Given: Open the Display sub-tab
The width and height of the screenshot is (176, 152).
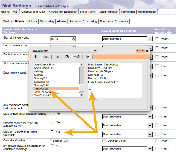Looking at the screenshot, I should (x=20, y=21).
